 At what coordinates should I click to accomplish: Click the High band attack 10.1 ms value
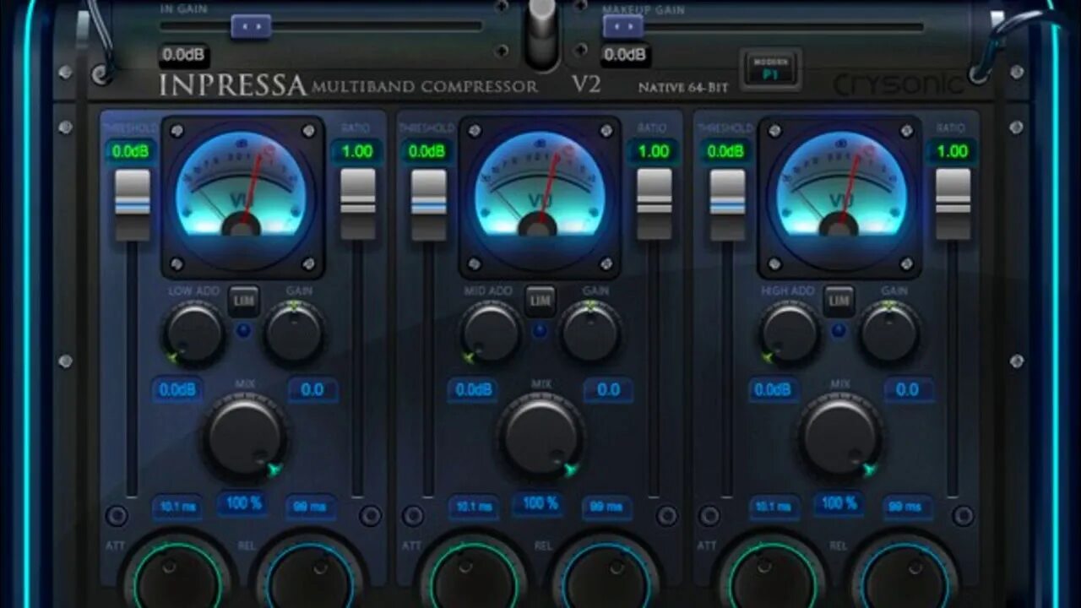(x=774, y=508)
